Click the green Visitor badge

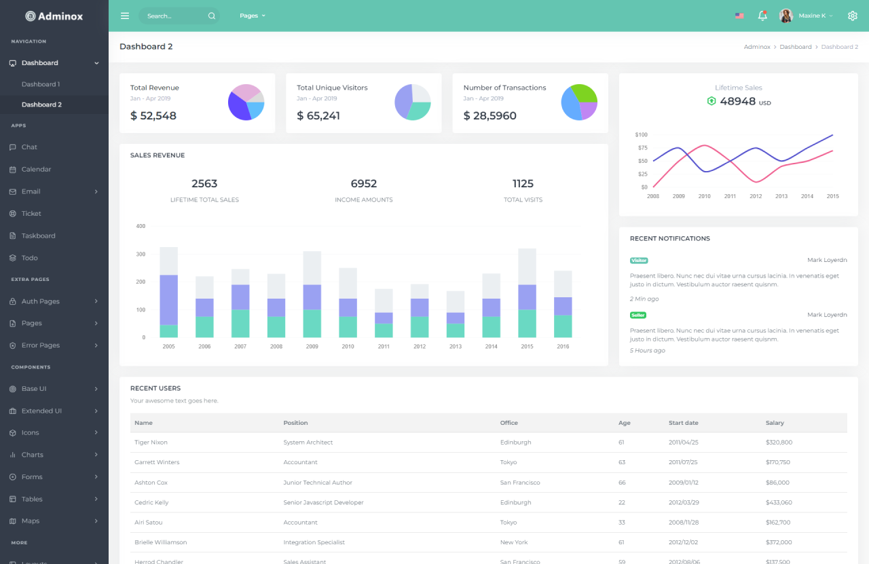[639, 261]
